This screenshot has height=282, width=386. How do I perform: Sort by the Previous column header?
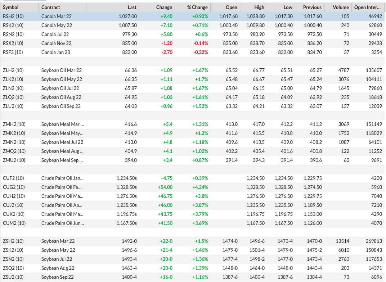pyautogui.click(x=312, y=7)
